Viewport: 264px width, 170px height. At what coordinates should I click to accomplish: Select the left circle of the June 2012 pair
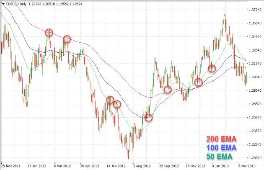110,100
